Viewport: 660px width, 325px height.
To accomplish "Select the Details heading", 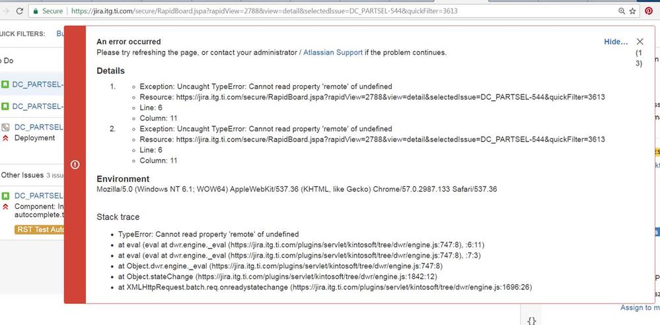I will pyautogui.click(x=111, y=71).
